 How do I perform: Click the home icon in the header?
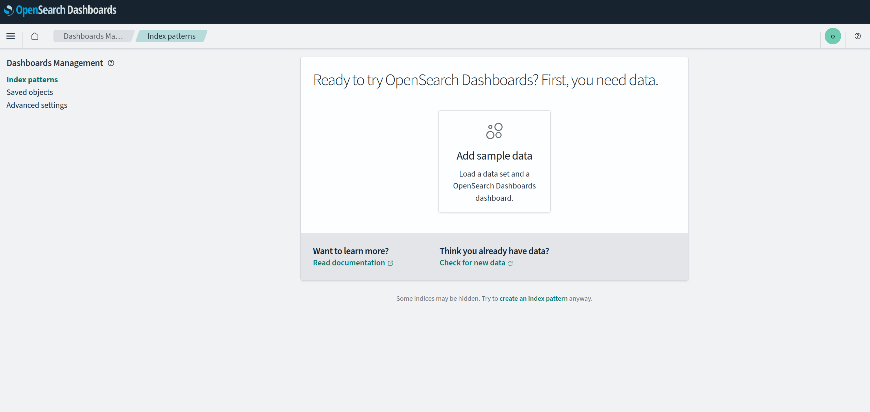point(34,36)
